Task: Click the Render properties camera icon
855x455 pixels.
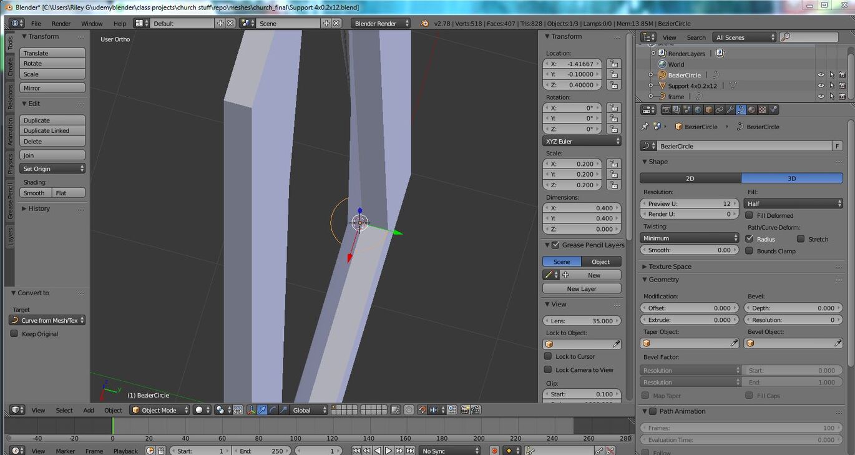Action: coord(666,110)
